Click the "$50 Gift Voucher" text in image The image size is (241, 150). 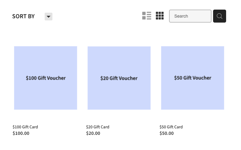coord(193,78)
